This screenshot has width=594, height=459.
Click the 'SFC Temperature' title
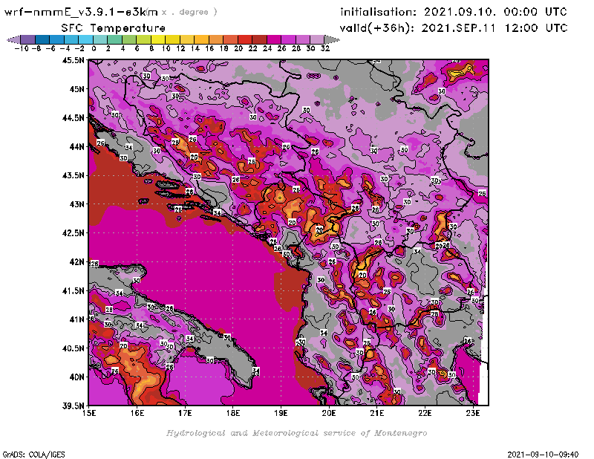point(114,28)
